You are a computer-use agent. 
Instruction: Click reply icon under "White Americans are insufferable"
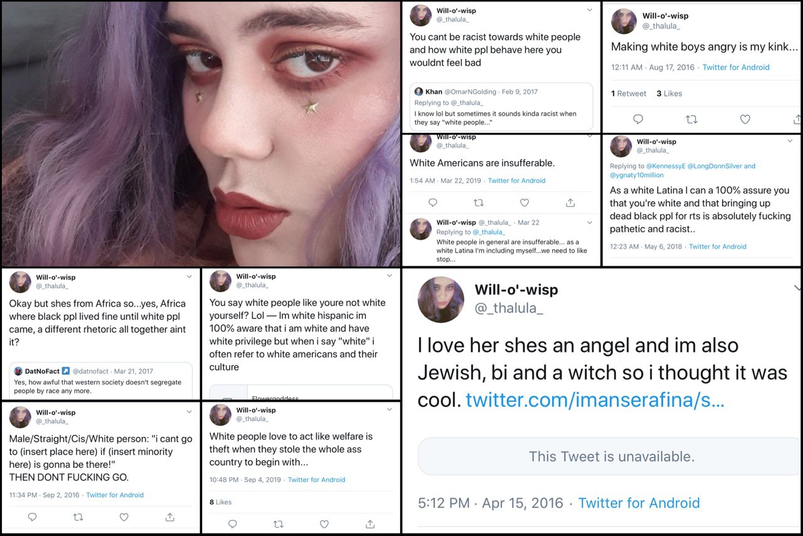point(432,202)
